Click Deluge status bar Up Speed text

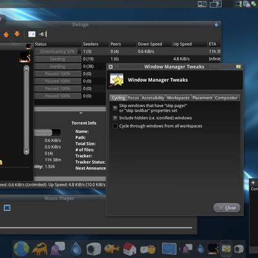click(x=77, y=184)
